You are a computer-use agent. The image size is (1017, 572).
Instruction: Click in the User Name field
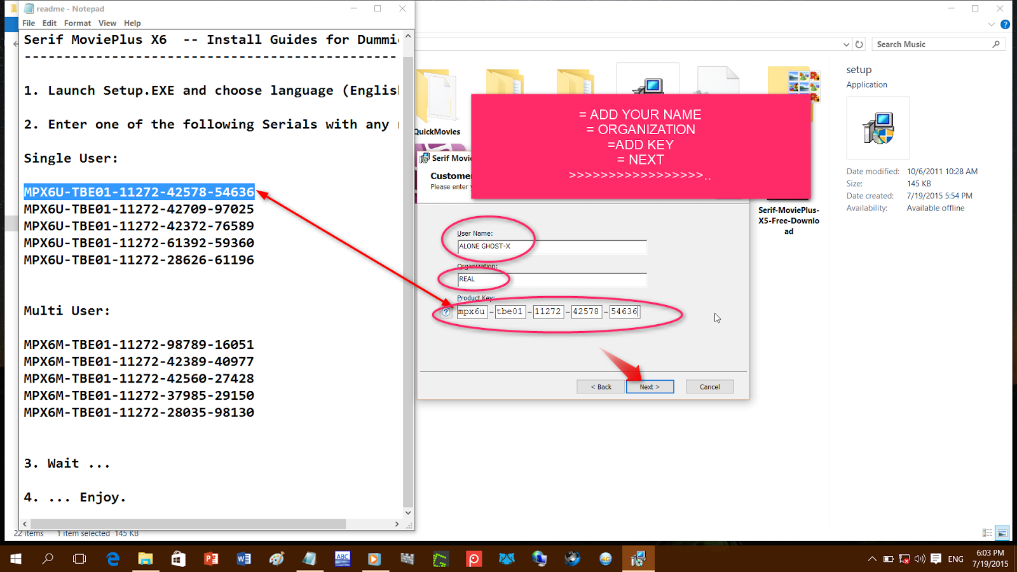[552, 247]
